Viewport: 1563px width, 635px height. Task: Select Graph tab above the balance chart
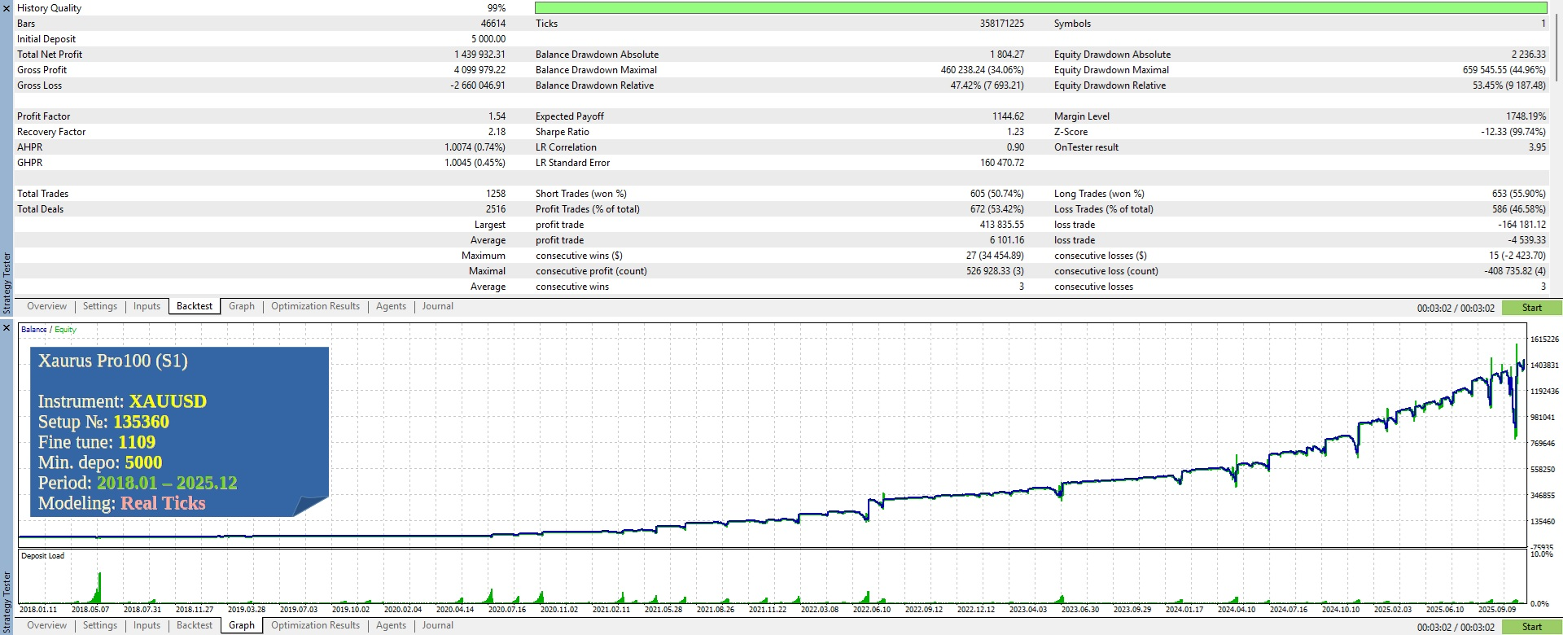pyautogui.click(x=241, y=306)
